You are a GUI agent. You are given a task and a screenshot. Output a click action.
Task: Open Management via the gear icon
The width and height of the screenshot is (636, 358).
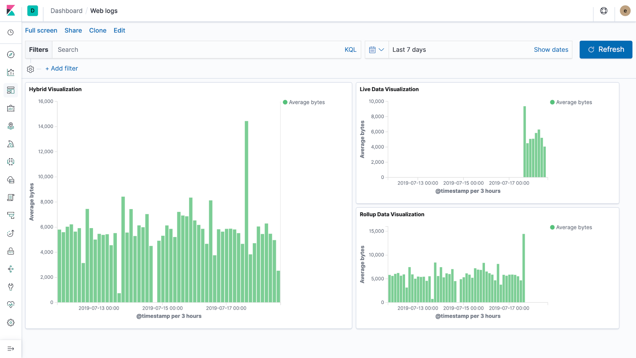click(x=10, y=322)
